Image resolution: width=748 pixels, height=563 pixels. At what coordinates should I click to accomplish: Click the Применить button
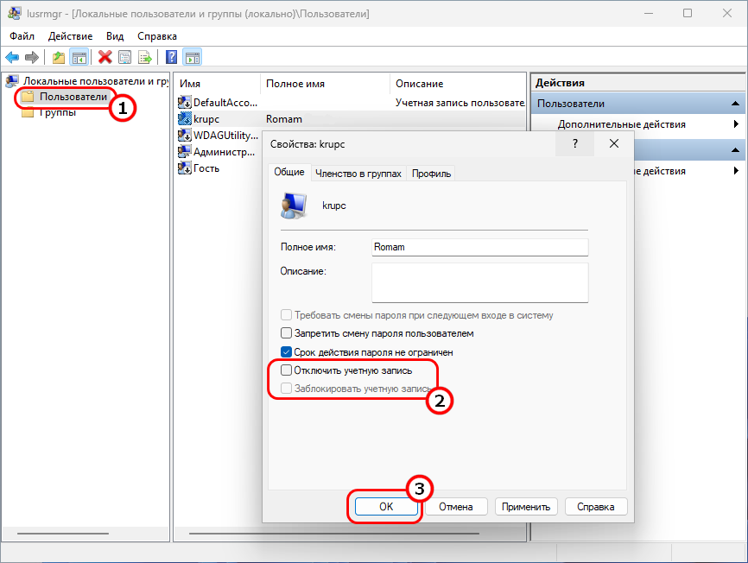(526, 507)
